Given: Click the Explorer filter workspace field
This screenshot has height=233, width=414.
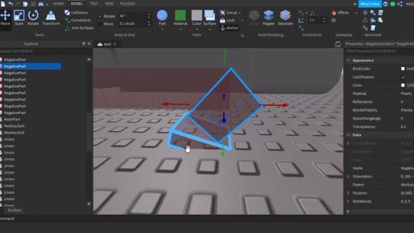Looking at the screenshot, I should pos(45,51).
